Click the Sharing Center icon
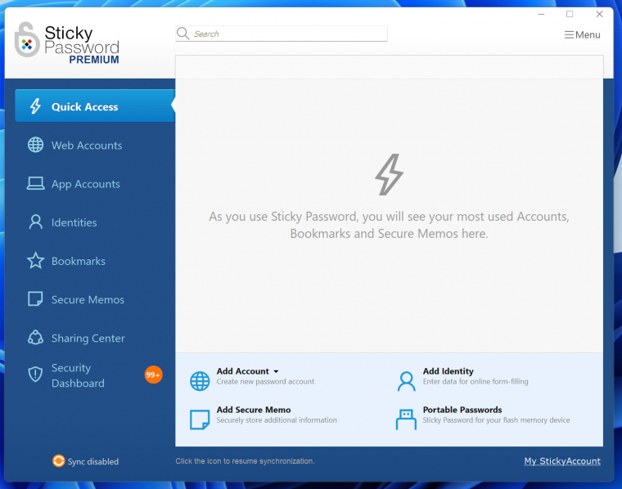Screen dimensions: 622x489 point(35,338)
